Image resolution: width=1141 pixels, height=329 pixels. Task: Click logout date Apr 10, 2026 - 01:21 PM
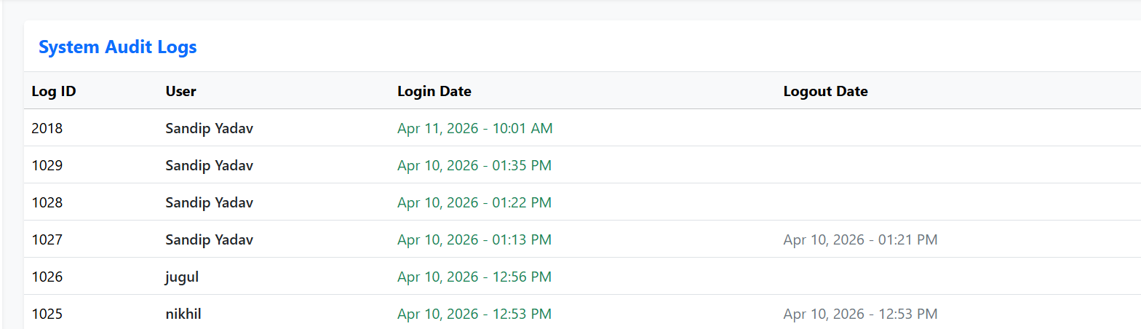[860, 240]
